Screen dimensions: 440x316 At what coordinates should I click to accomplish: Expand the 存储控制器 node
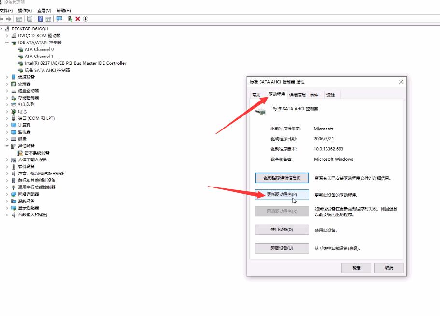coord(7,98)
